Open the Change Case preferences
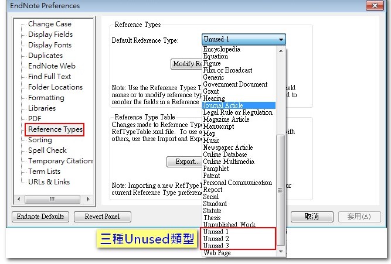This screenshot has height=264, width=391. 50,24
